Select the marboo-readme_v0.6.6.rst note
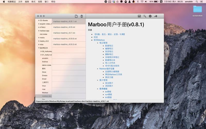 pos(69,38)
